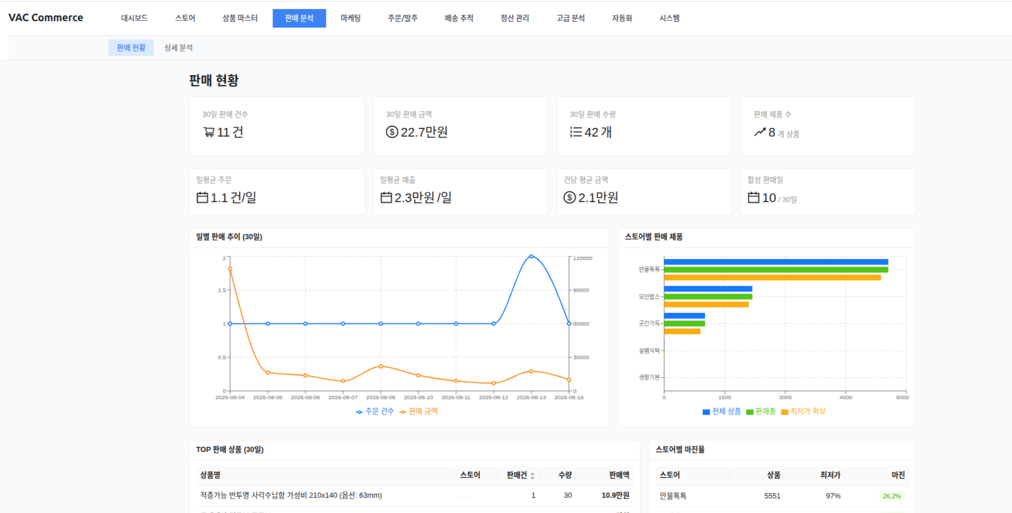Click the 30일 판매 금액 card label
The image size is (1012, 513).
pyautogui.click(x=409, y=115)
